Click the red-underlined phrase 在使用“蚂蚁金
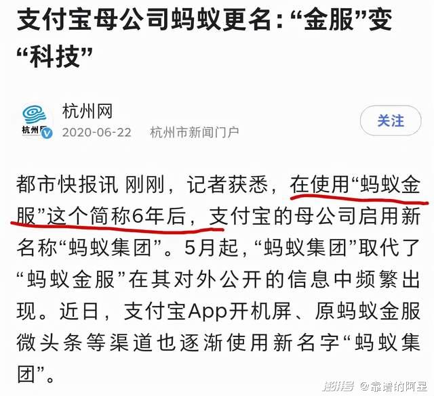The image size is (434, 396). point(355,185)
